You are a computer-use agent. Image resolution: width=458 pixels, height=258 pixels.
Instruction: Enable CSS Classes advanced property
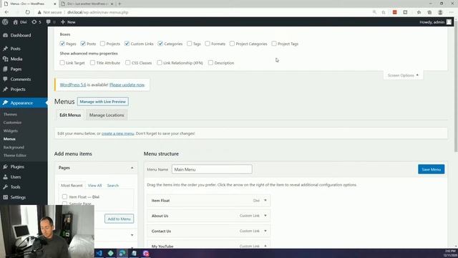pos(127,62)
